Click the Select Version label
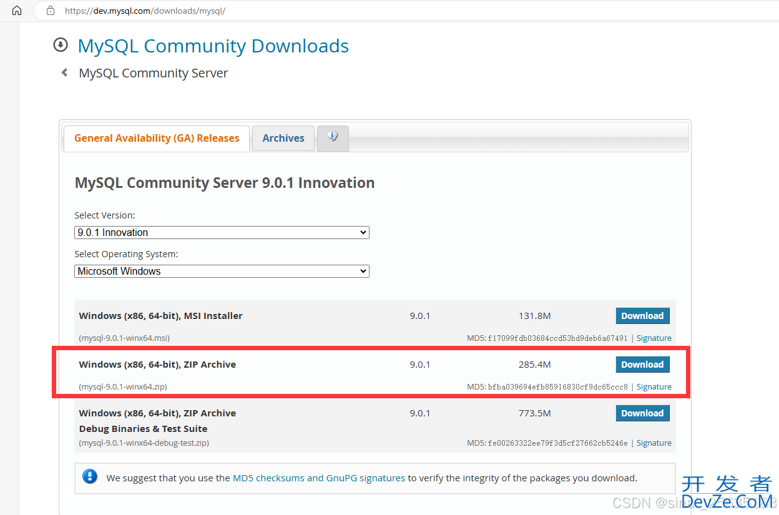Image resolution: width=779 pixels, height=515 pixels. pos(105,215)
